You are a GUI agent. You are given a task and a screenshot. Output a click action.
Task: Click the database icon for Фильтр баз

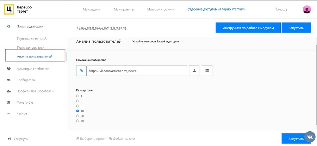9,102
